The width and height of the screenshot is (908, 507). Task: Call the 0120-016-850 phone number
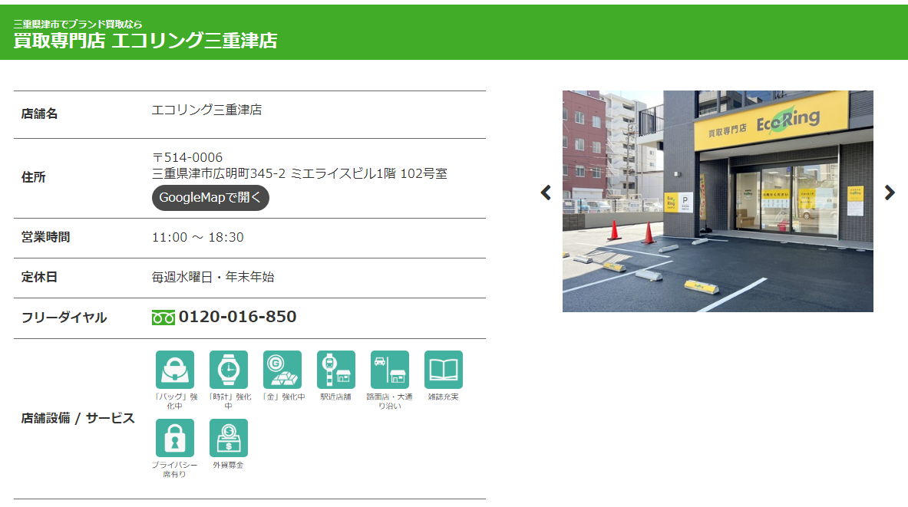[x=237, y=317]
